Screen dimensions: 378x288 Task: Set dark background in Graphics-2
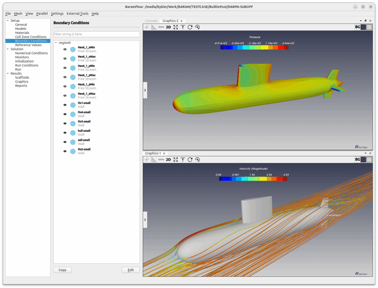(363, 27)
